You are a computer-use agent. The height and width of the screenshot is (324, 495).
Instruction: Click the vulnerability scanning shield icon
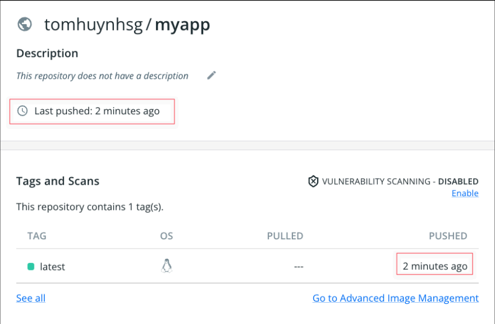(x=313, y=181)
